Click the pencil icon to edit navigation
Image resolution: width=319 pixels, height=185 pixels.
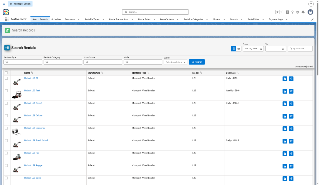click(312, 19)
